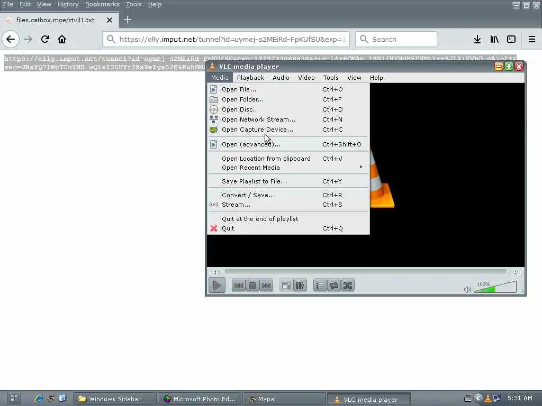Viewport: 542px width, 406px height.
Task: Select Open File... in Media menu
Action: coord(288,89)
